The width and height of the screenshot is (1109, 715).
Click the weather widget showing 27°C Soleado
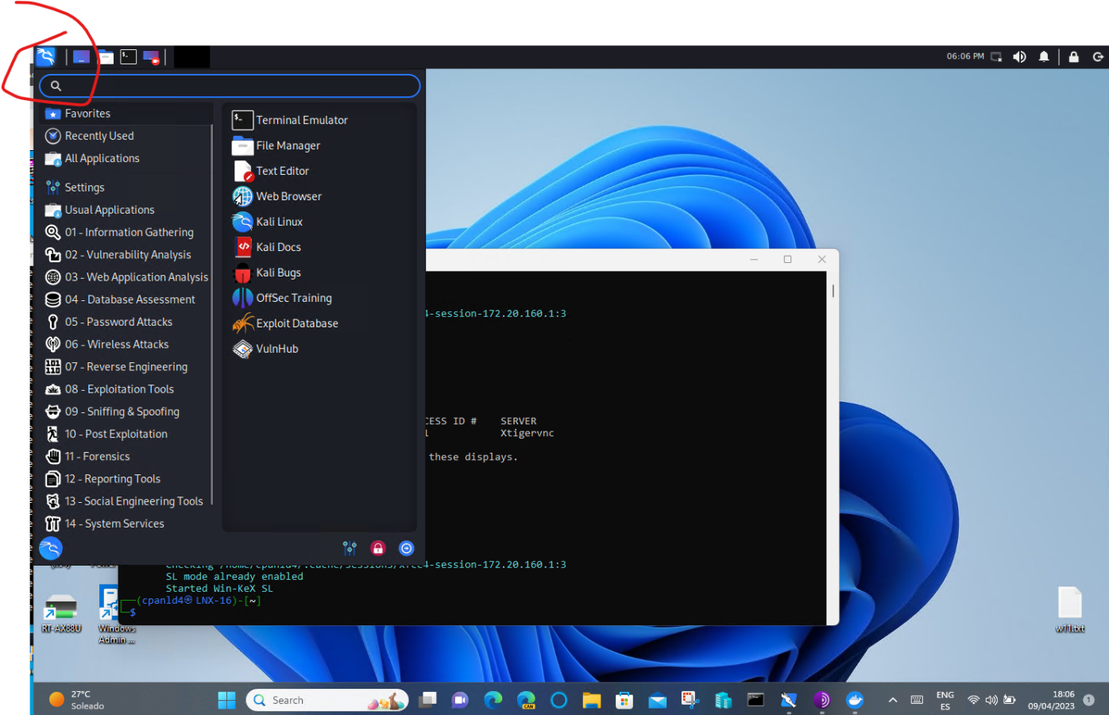tap(76, 700)
